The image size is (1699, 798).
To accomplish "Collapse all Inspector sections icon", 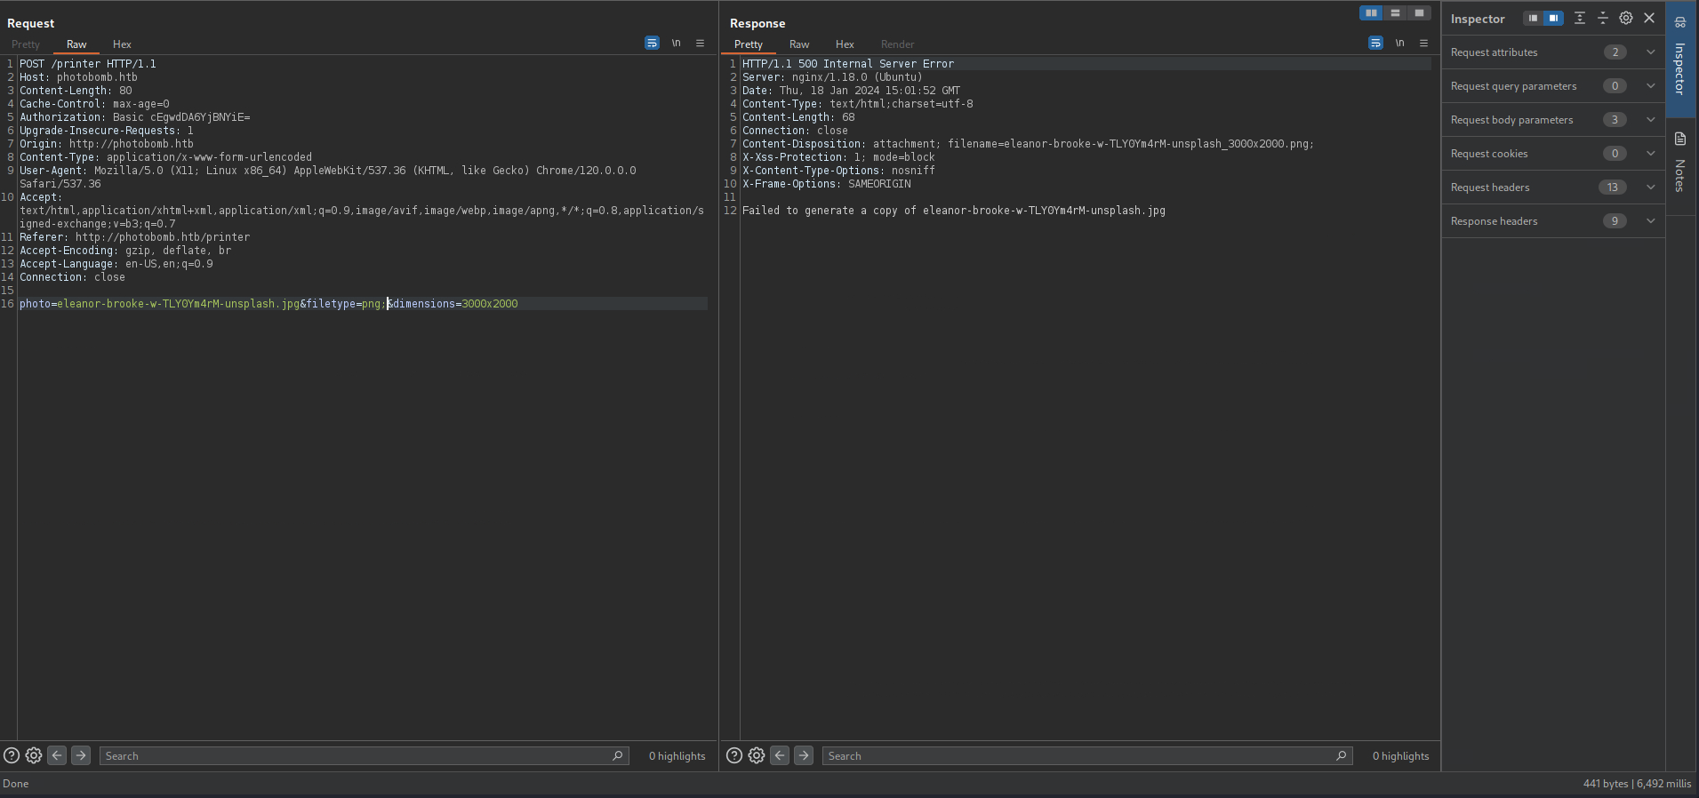I will coord(1603,18).
